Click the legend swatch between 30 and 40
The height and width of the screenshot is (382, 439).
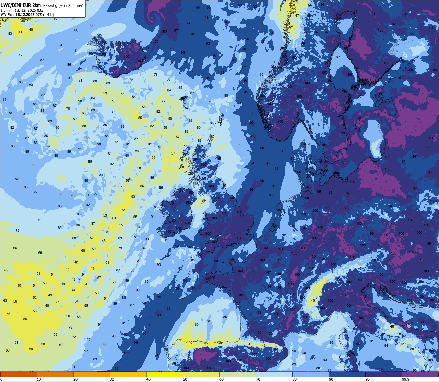click(x=128, y=374)
